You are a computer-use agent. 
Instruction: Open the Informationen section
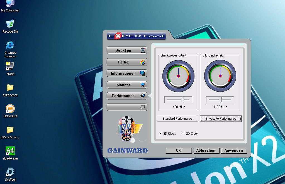(x=127, y=73)
